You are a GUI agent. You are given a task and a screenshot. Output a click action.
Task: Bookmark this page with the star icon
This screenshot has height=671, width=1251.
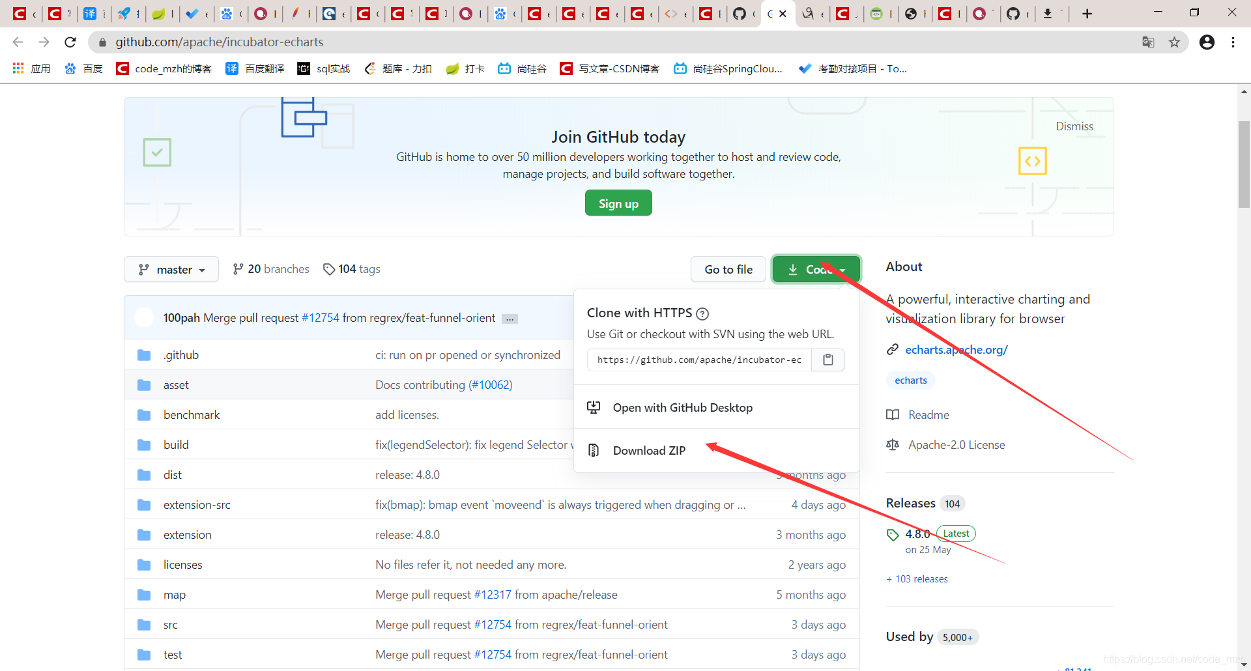coord(1174,42)
